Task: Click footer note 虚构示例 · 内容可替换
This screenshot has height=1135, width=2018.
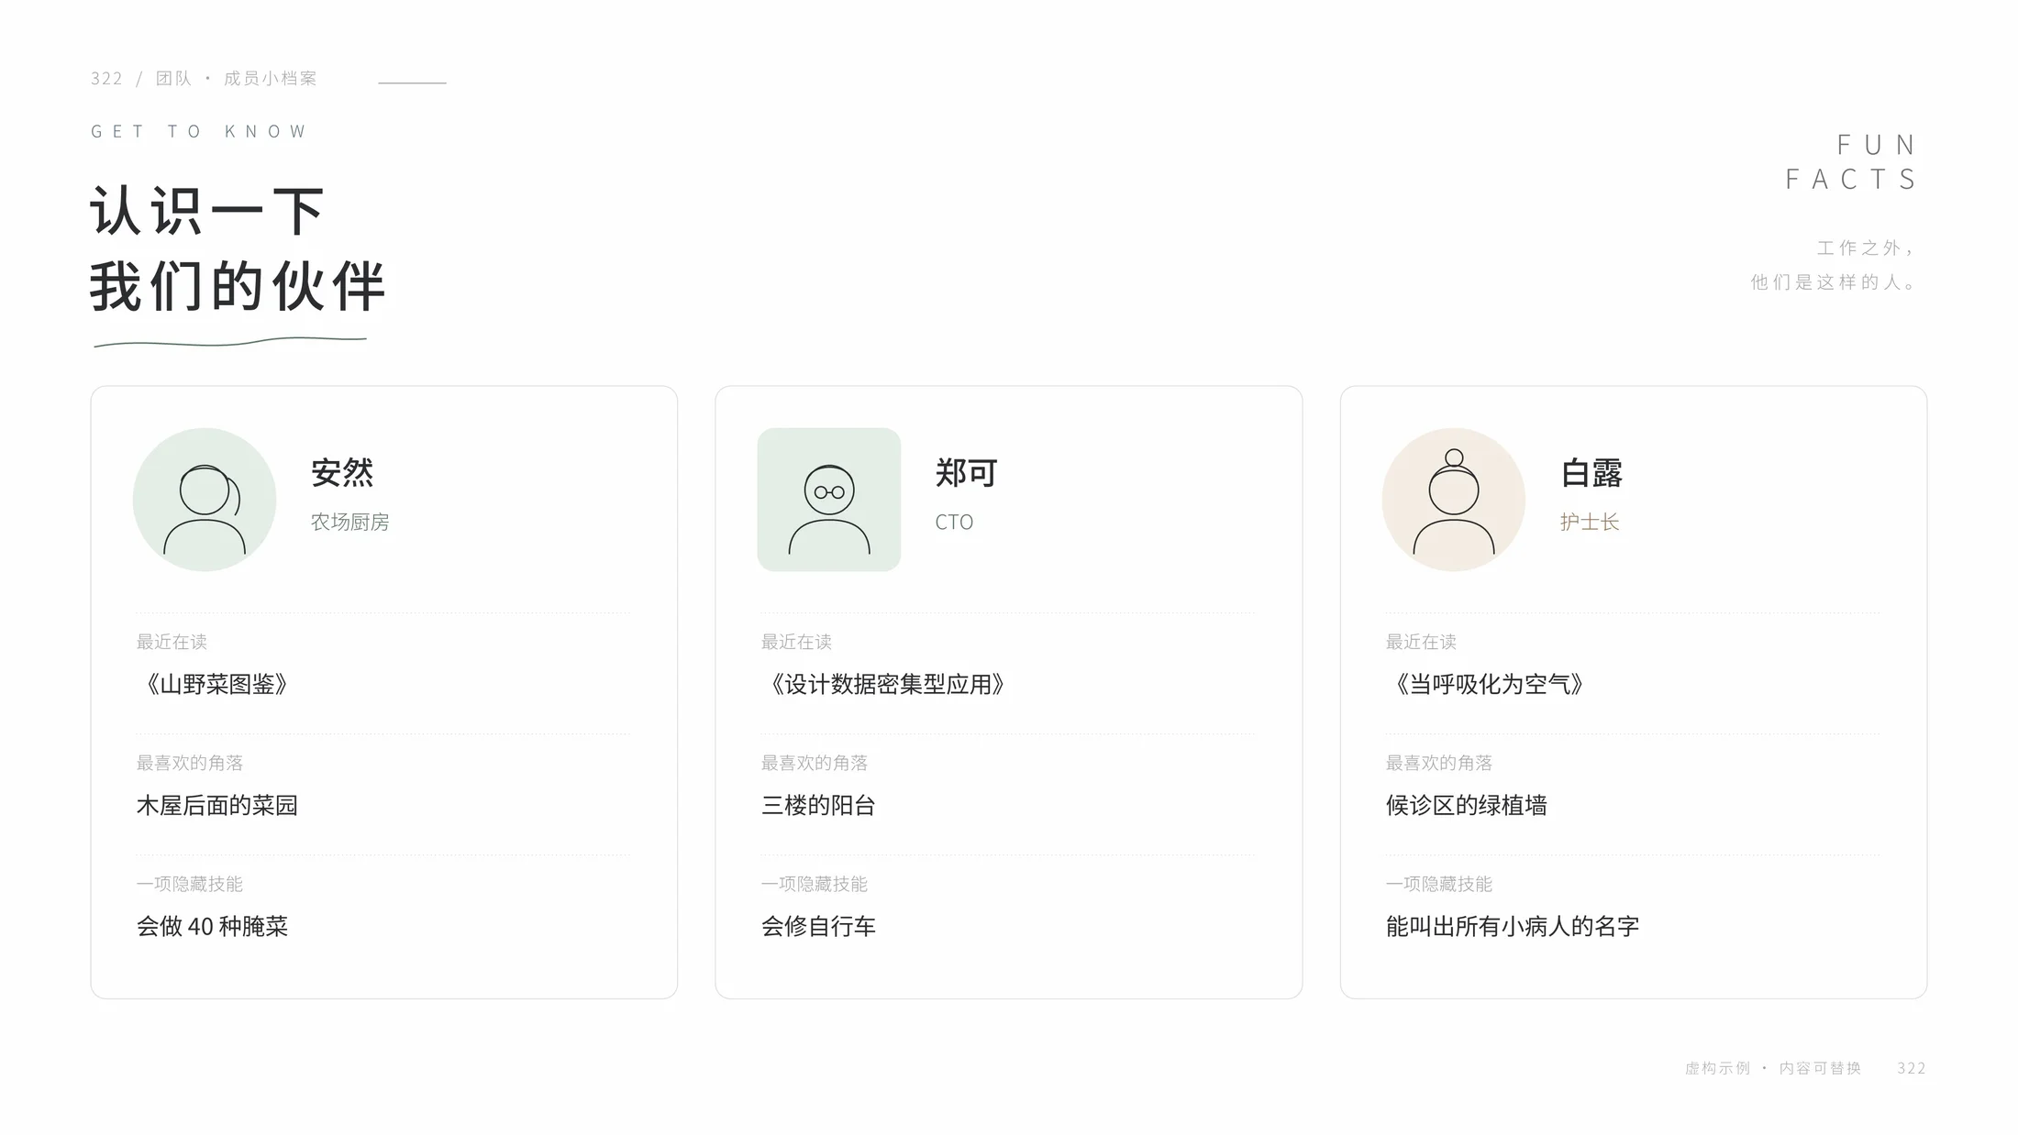Action: pyautogui.click(x=1773, y=1068)
